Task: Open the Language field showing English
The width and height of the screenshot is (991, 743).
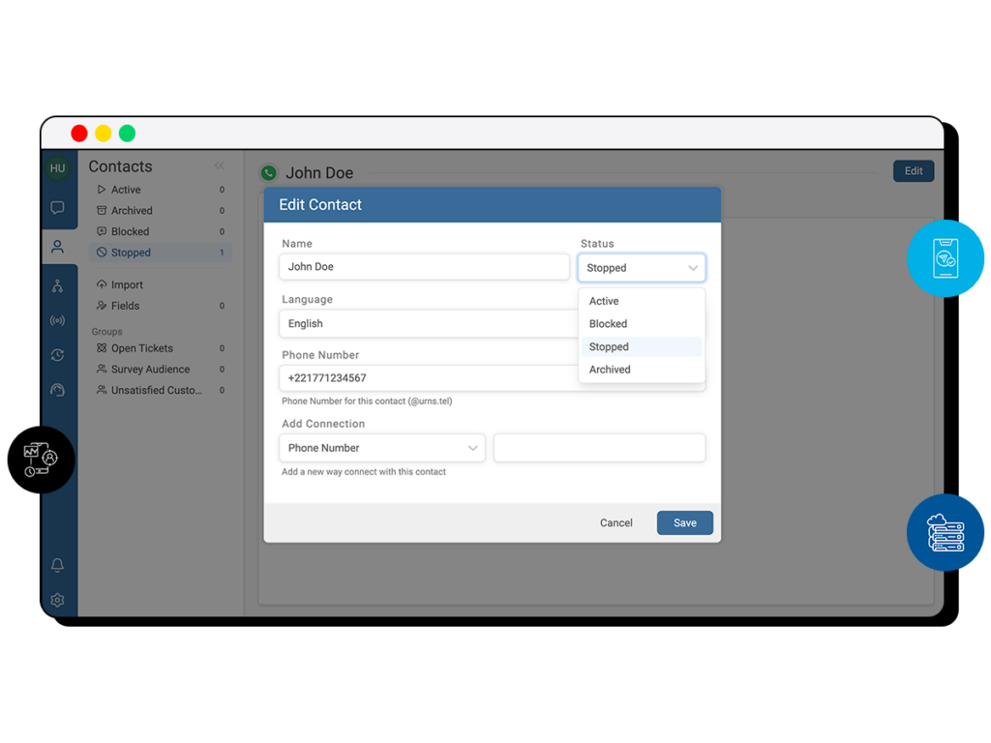Action: pyautogui.click(x=428, y=323)
